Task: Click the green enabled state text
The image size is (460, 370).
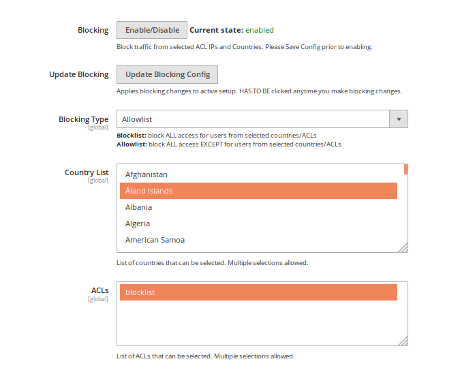Action: 260,30
